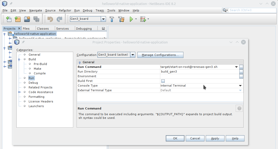Screen dimensions: 278x149
Task: Open the Team menu
Action: [100, 10]
